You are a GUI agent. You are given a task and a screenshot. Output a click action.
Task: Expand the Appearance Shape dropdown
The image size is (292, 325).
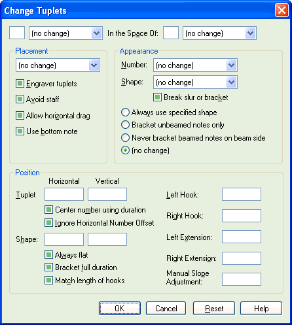[x=195, y=82]
